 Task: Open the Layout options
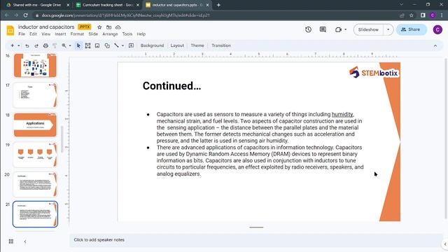point(177,45)
